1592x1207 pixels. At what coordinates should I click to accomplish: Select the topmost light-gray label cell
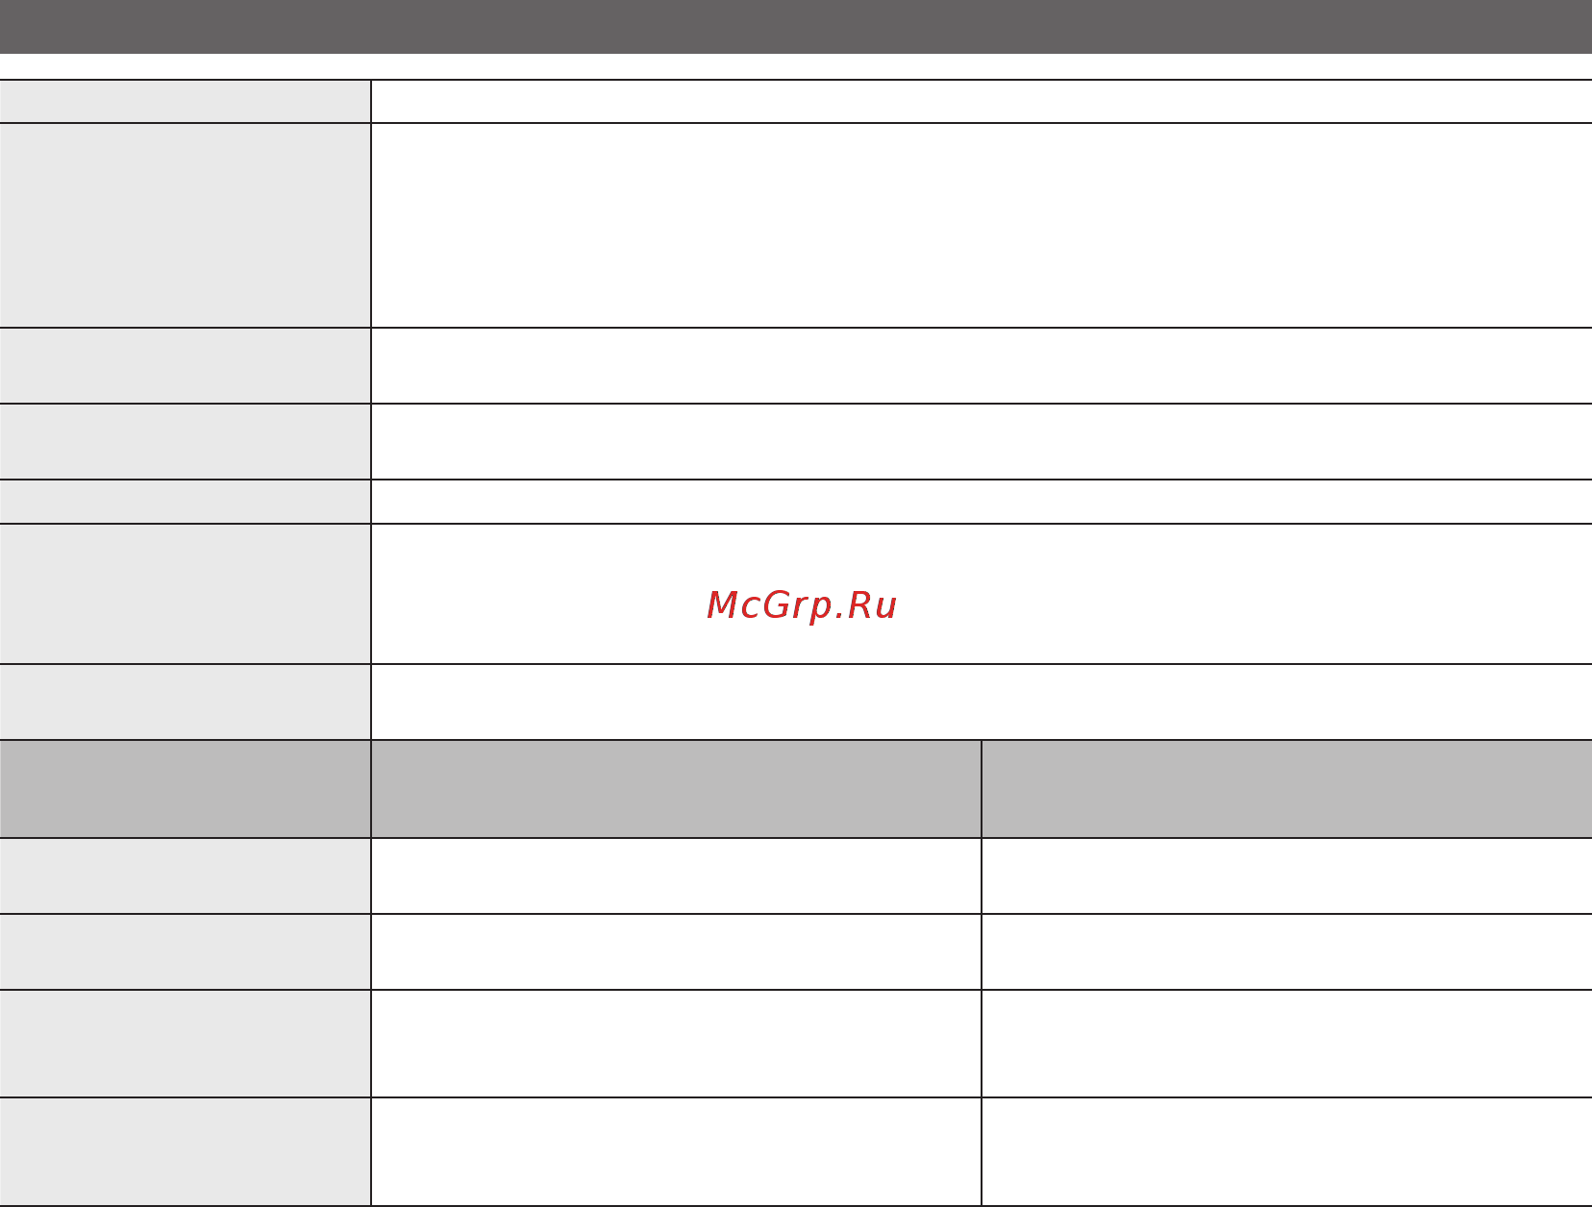tap(185, 102)
